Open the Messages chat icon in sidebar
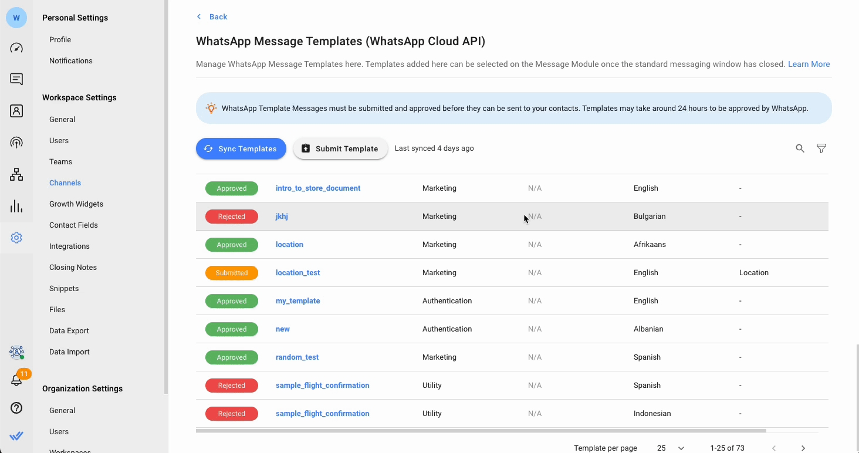This screenshot has height=453, width=859. (x=16, y=79)
